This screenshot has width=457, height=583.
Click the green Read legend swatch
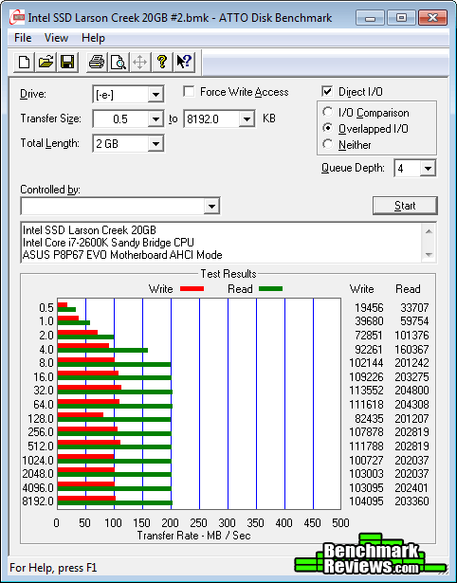click(271, 288)
